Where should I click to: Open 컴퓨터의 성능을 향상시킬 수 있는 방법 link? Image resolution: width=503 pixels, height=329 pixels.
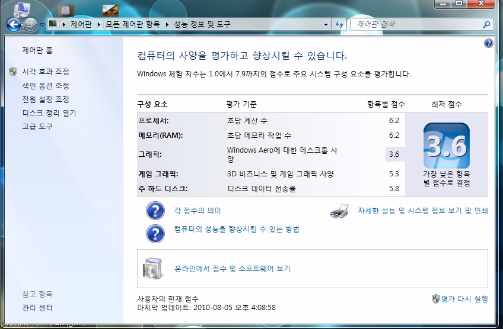pyautogui.click(x=237, y=229)
